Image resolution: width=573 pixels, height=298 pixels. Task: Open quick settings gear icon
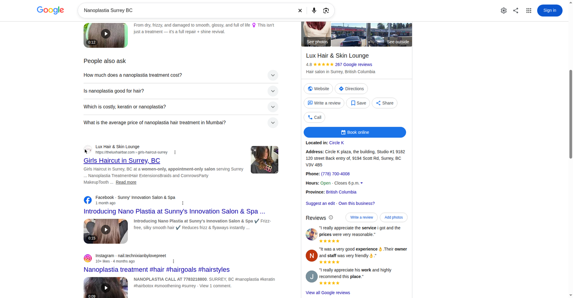coord(504,10)
